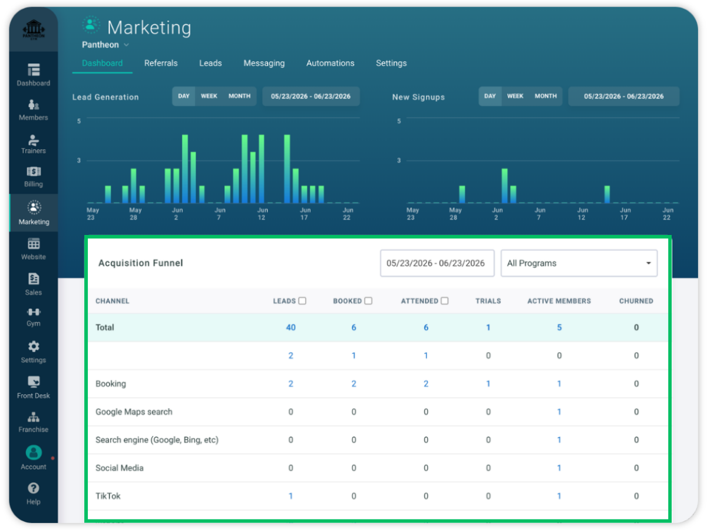Click the Pantheon gym logo
Viewport: 707px width, 530px height.
[x=34, y=30]
